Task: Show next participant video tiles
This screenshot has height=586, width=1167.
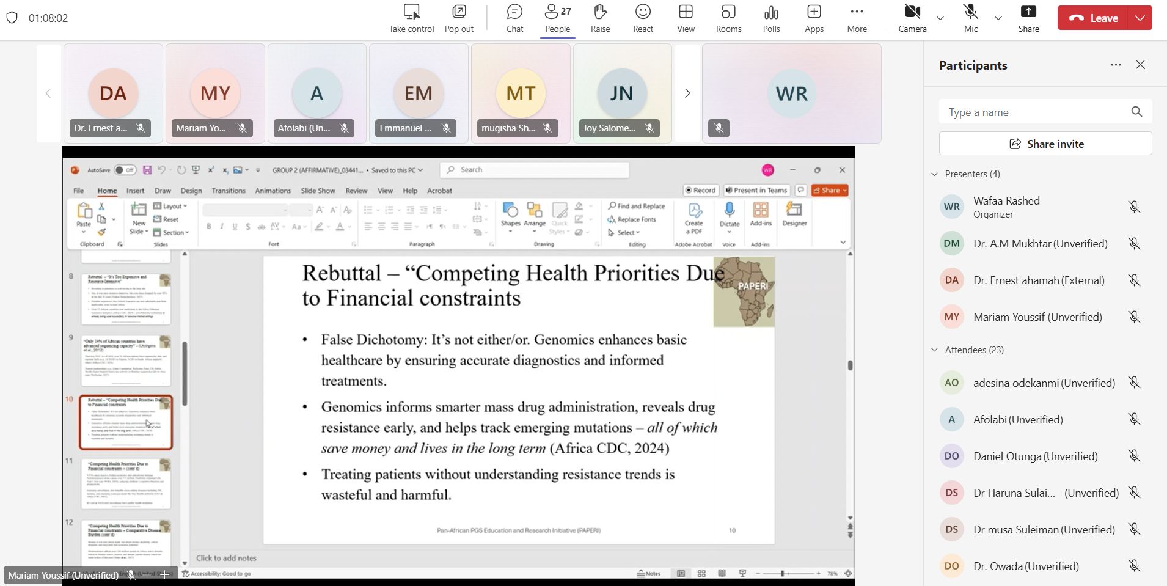Action: [687, 93]
